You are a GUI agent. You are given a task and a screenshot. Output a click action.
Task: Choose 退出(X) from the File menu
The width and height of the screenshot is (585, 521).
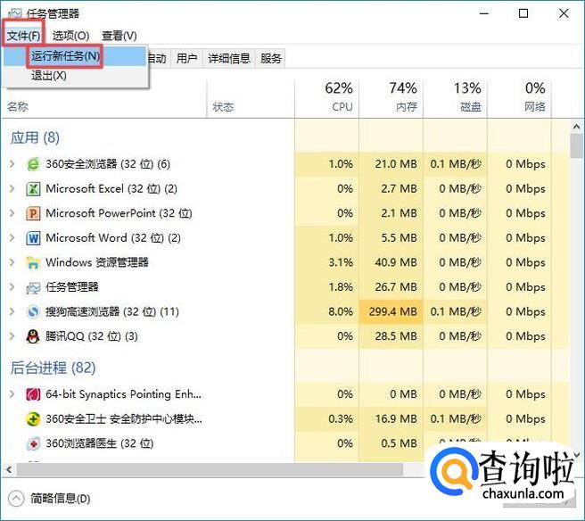tap(75, 76)
